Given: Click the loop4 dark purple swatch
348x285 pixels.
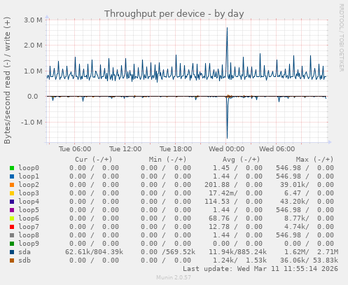Looking at the screenshot, I should coord(12,202).
